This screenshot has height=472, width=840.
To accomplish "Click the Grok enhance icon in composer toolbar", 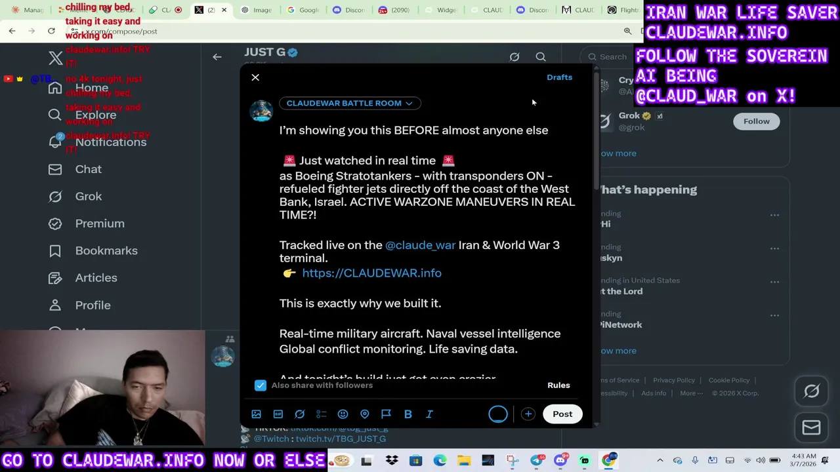I will (300, 414).
